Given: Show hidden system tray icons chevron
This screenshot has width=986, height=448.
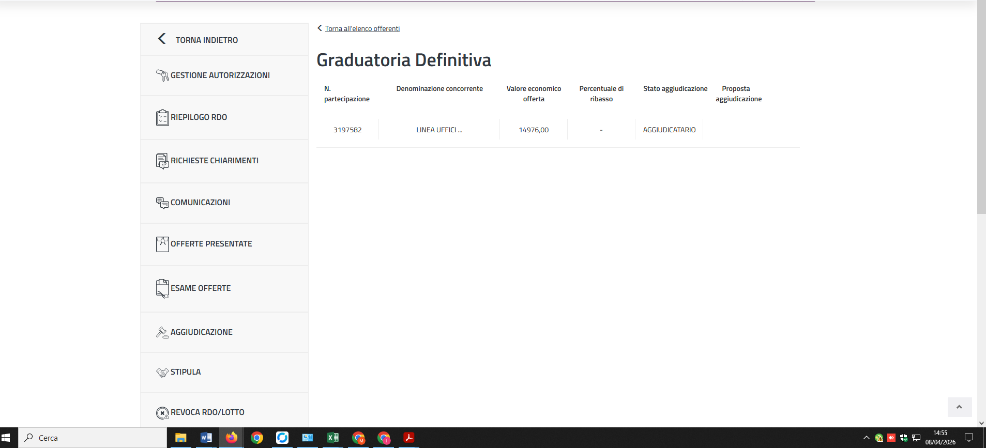Looking at the screenshot, I should (x=867, y=438).
